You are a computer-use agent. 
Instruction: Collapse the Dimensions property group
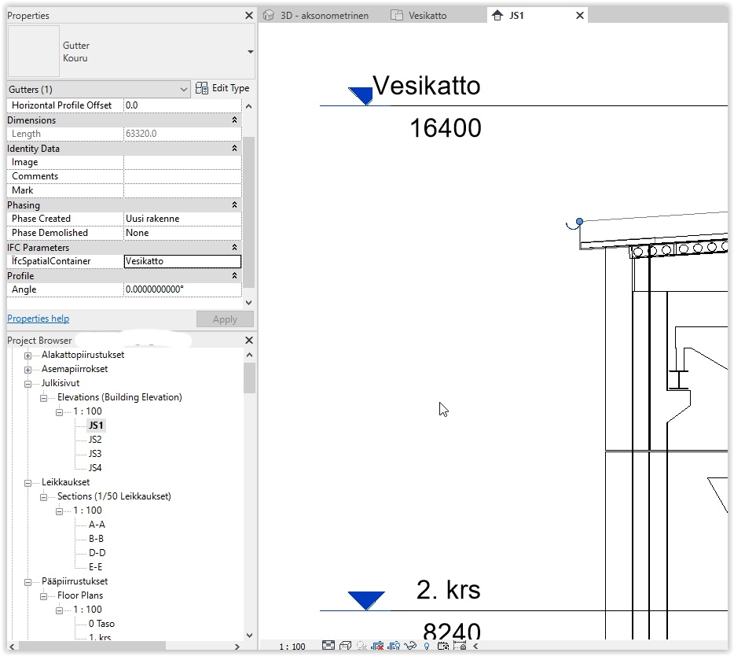(234, 120)
